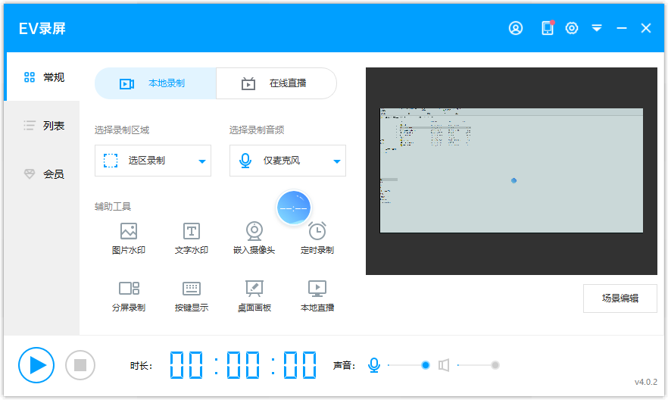Switch to the 列表 sidebar tab
Image resolution: width=668 pixels, height=400 pixels.
(43, 125)
